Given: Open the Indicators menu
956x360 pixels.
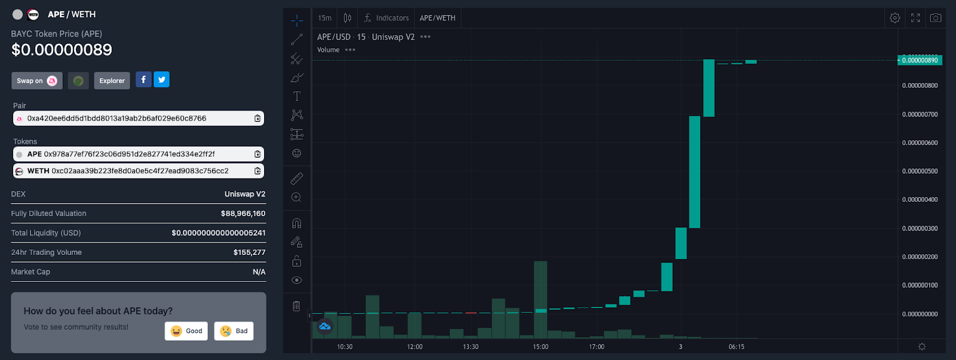Looking at the screenshot, I should click(387, 18).
